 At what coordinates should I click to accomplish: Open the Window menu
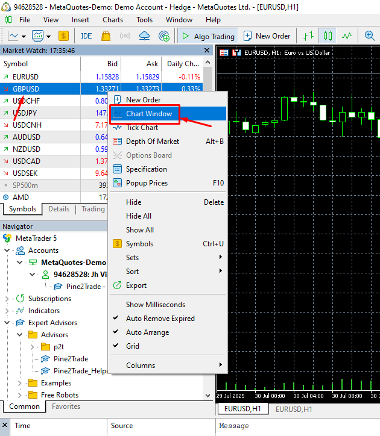pyautogui.click(x=179, y=20)
